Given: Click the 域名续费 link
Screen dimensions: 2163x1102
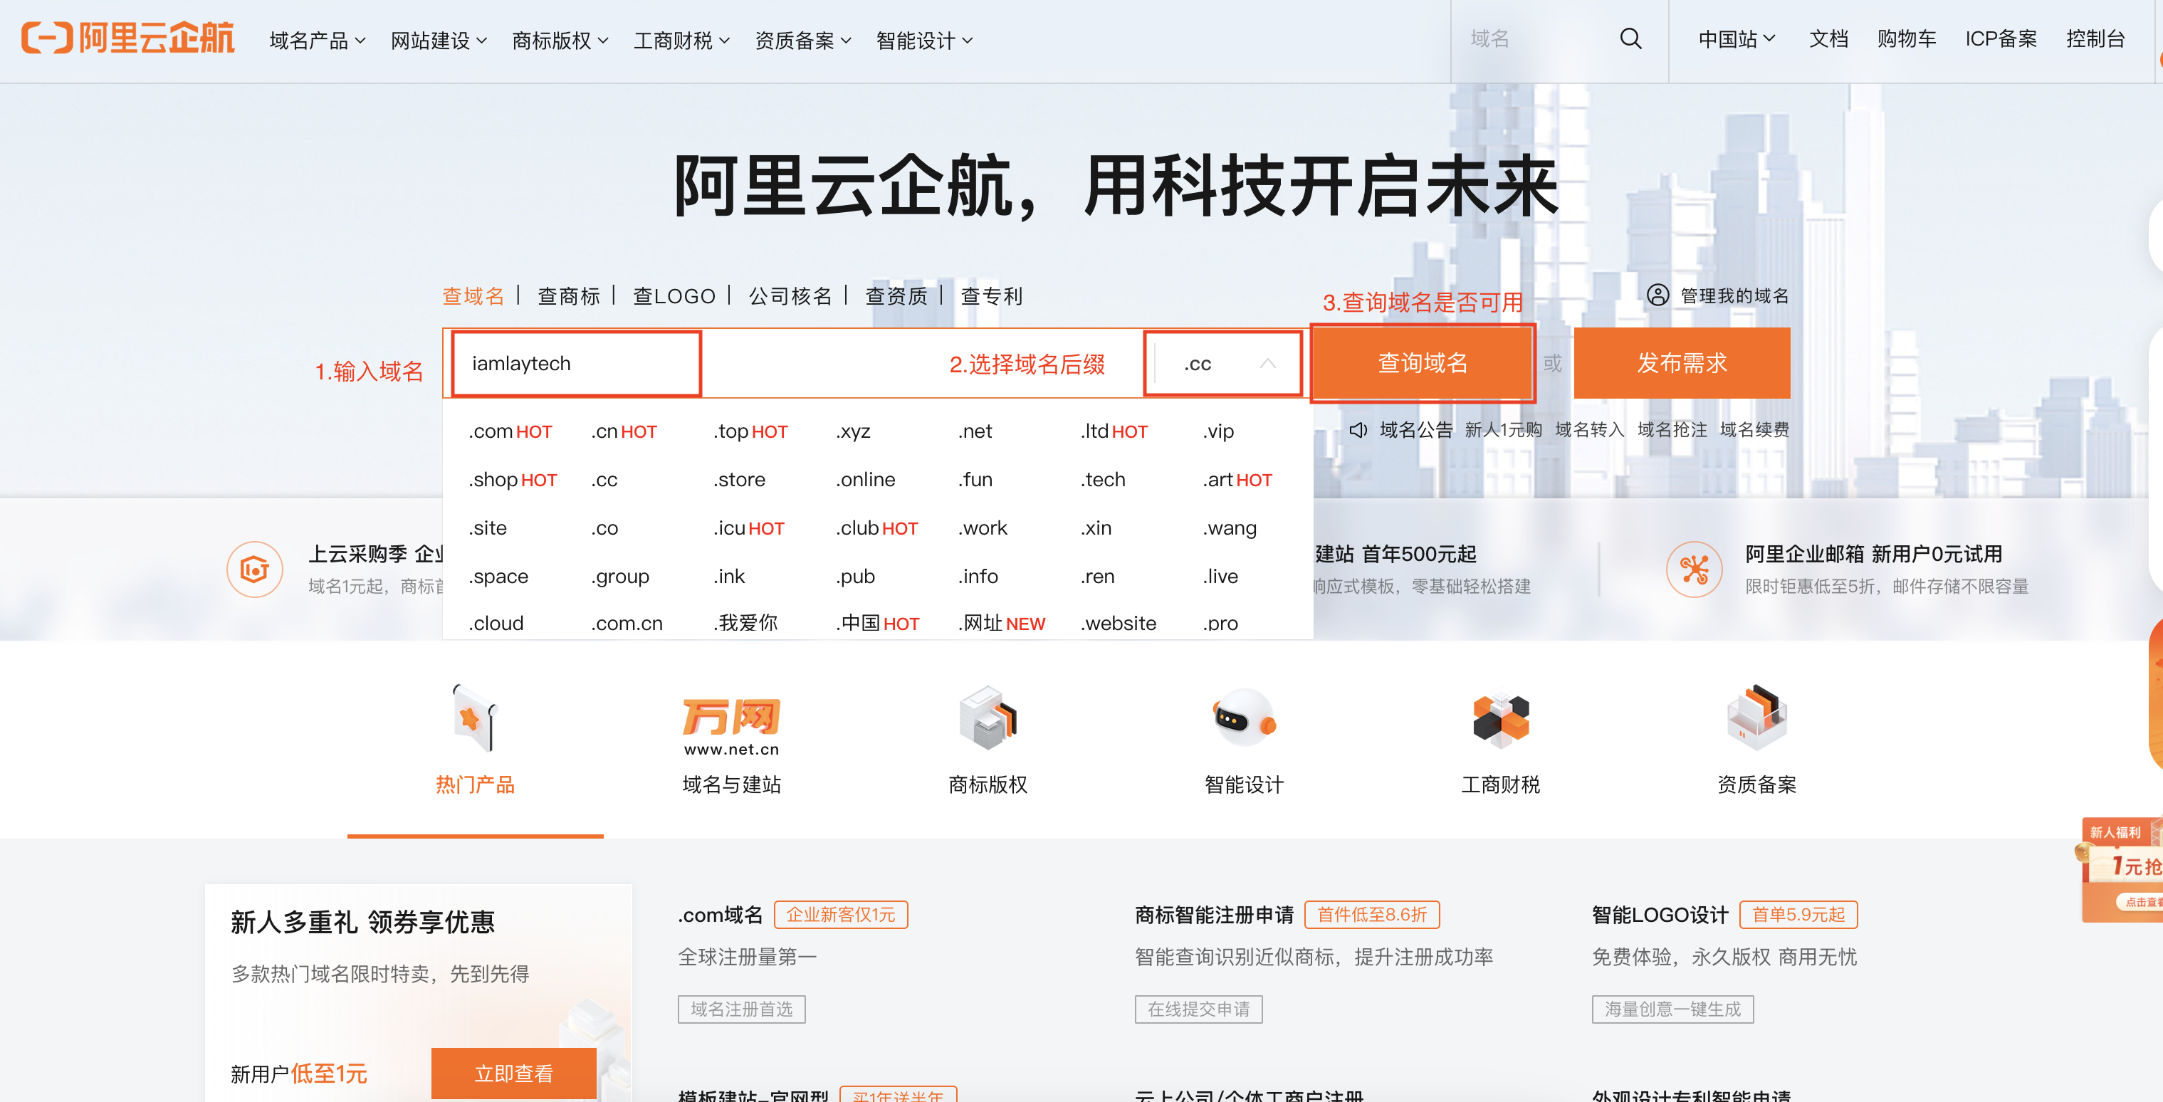Looking at the screenshot, I should pyautogui.click(x=1754, y=430).
